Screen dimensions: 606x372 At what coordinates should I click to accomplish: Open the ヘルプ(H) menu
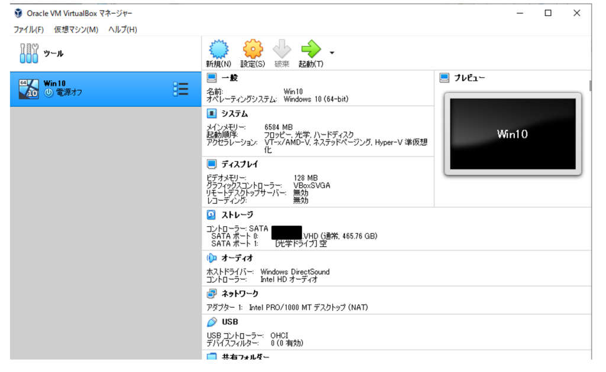123,30
